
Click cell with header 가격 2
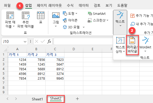coord(36,55)
